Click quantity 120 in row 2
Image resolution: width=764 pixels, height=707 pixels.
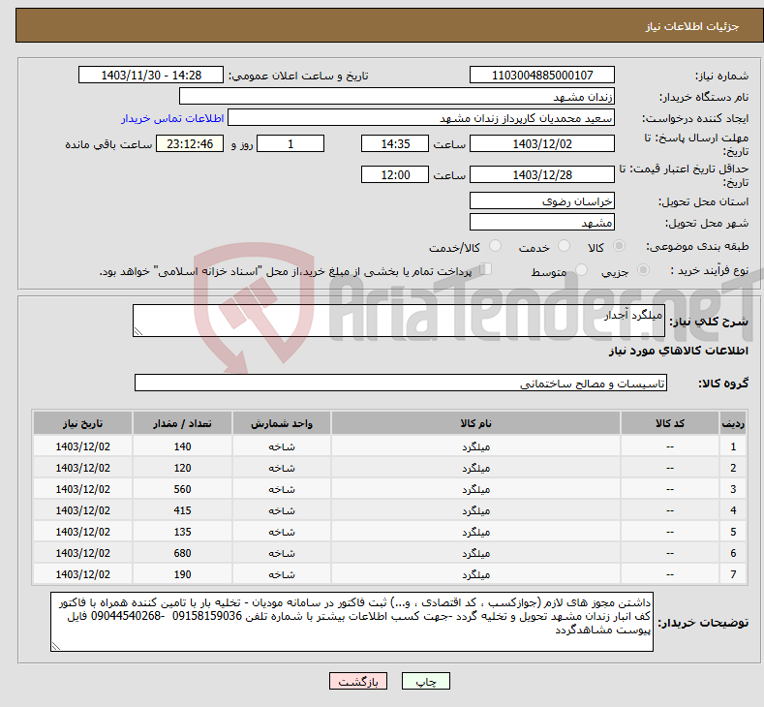[182, 468]
